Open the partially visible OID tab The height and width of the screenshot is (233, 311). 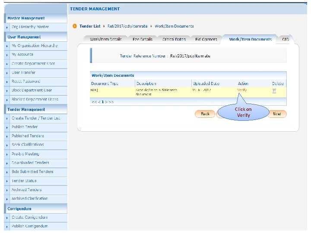tap(286, 39)
